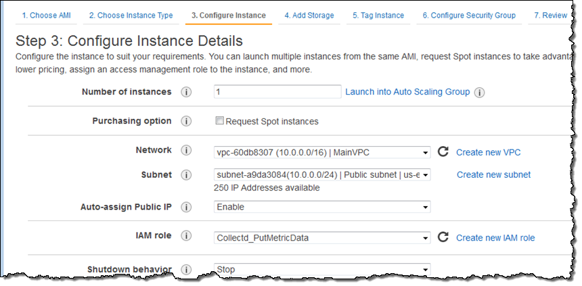Switch to Configure Security Group tab
Screen dimensions: 582x286
[x=468, y=15]
